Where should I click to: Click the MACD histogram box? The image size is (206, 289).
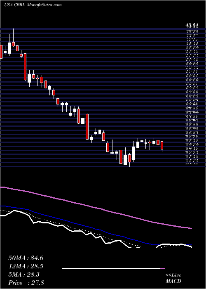point(113,268)
